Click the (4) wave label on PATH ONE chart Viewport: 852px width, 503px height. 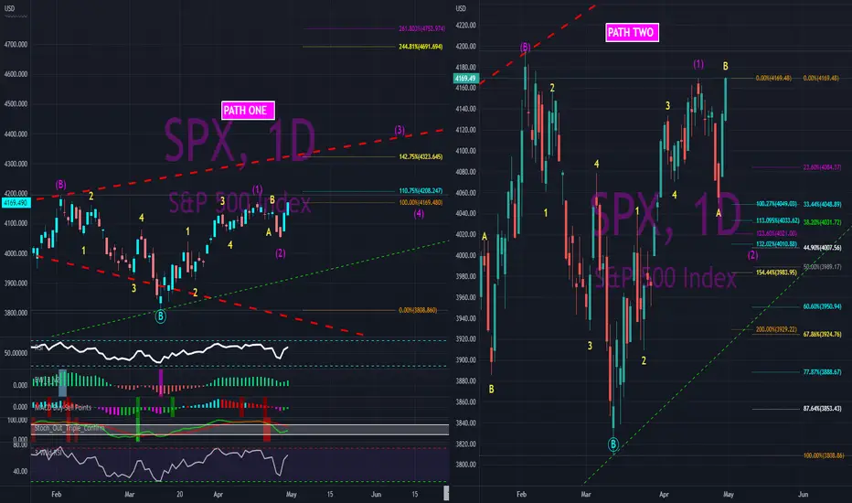coord(419,214)
